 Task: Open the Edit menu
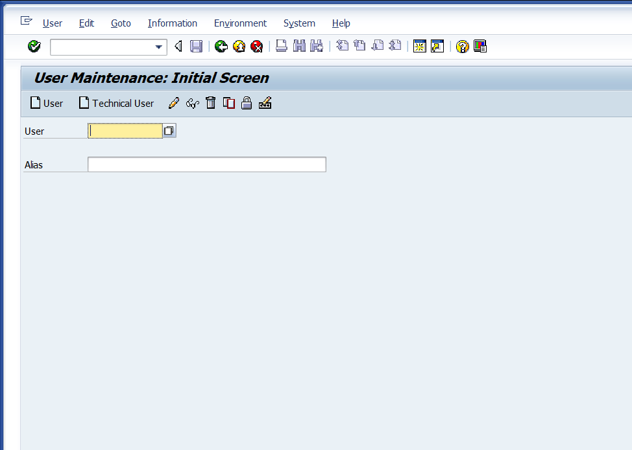(86, 23)
